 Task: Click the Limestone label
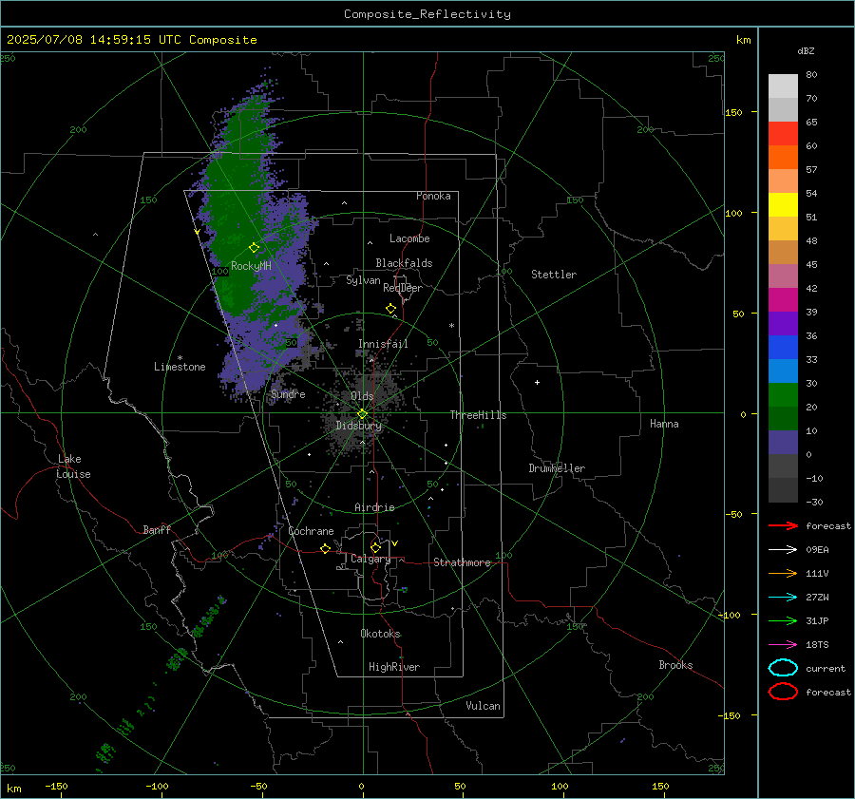[180, 367]
